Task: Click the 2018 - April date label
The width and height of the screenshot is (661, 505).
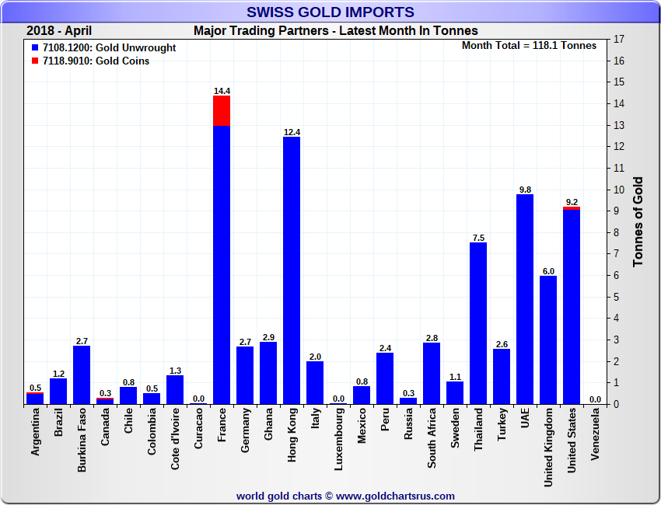Action: [x=59, y=31]
